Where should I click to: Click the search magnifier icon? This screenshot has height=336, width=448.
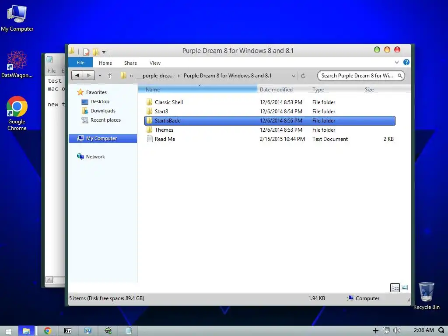tap(400, 76)
